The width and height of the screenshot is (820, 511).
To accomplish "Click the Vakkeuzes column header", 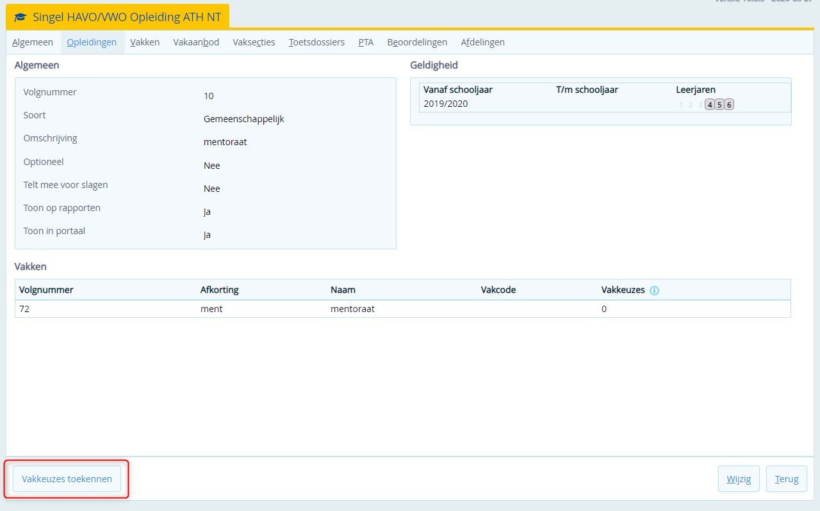I will [623, 290].
